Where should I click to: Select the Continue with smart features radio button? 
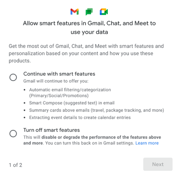[13, 77]
